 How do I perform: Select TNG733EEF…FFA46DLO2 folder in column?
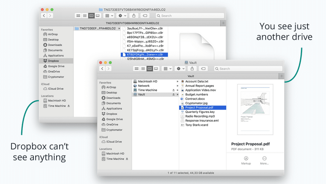[97, 29]
